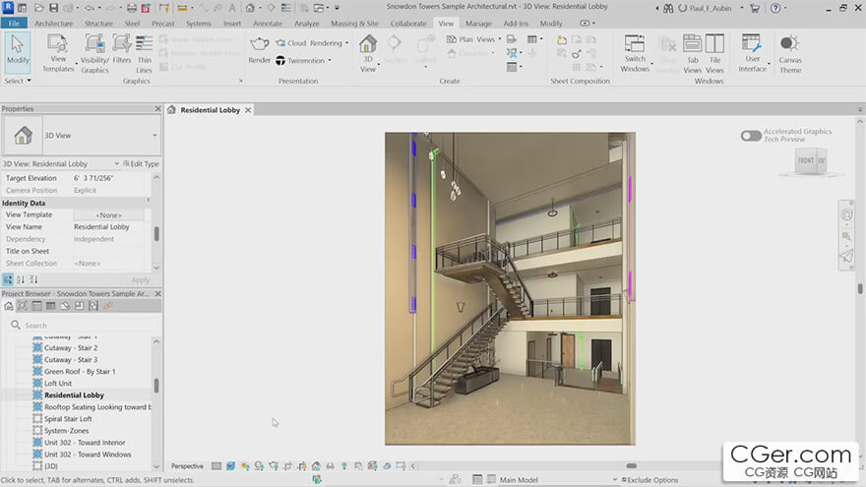Screen dimensions: 866x487
Task: Toggle Thin Lines display
Action: (144, 53)
